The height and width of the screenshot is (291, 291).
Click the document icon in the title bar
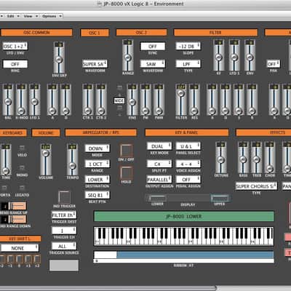99,4
